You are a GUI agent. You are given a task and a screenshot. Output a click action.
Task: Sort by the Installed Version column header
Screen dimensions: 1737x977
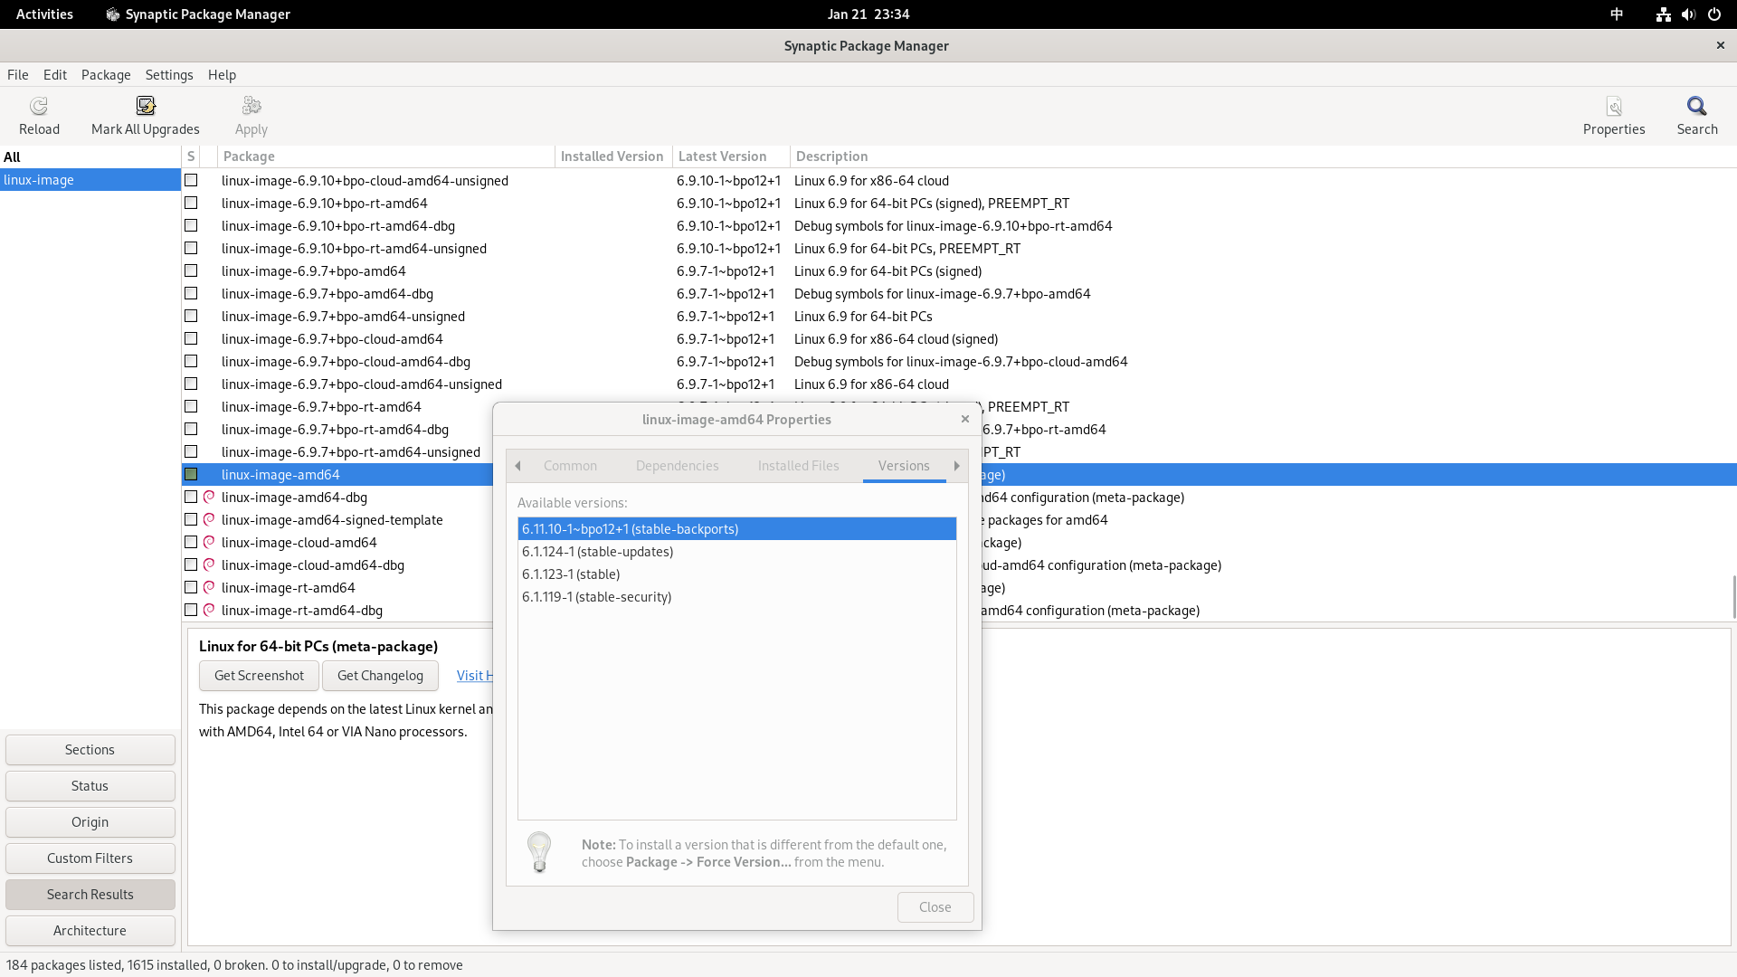(613, 157)
